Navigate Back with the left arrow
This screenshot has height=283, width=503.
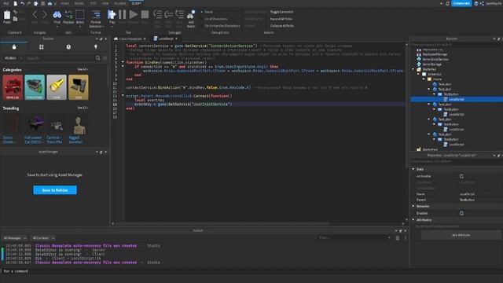coord(35,14)
